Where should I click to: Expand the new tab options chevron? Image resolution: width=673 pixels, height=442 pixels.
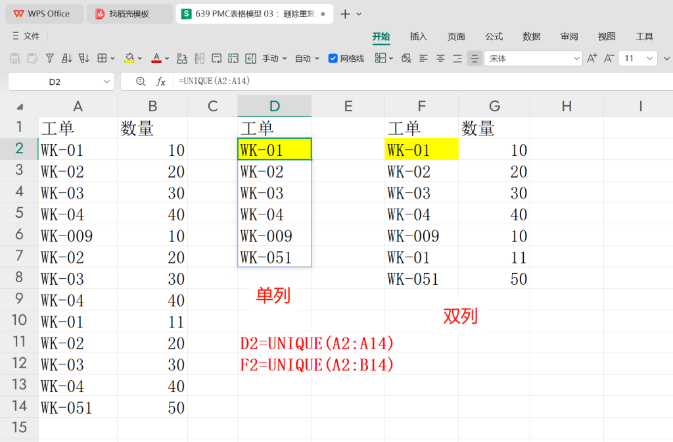point(359,14)
